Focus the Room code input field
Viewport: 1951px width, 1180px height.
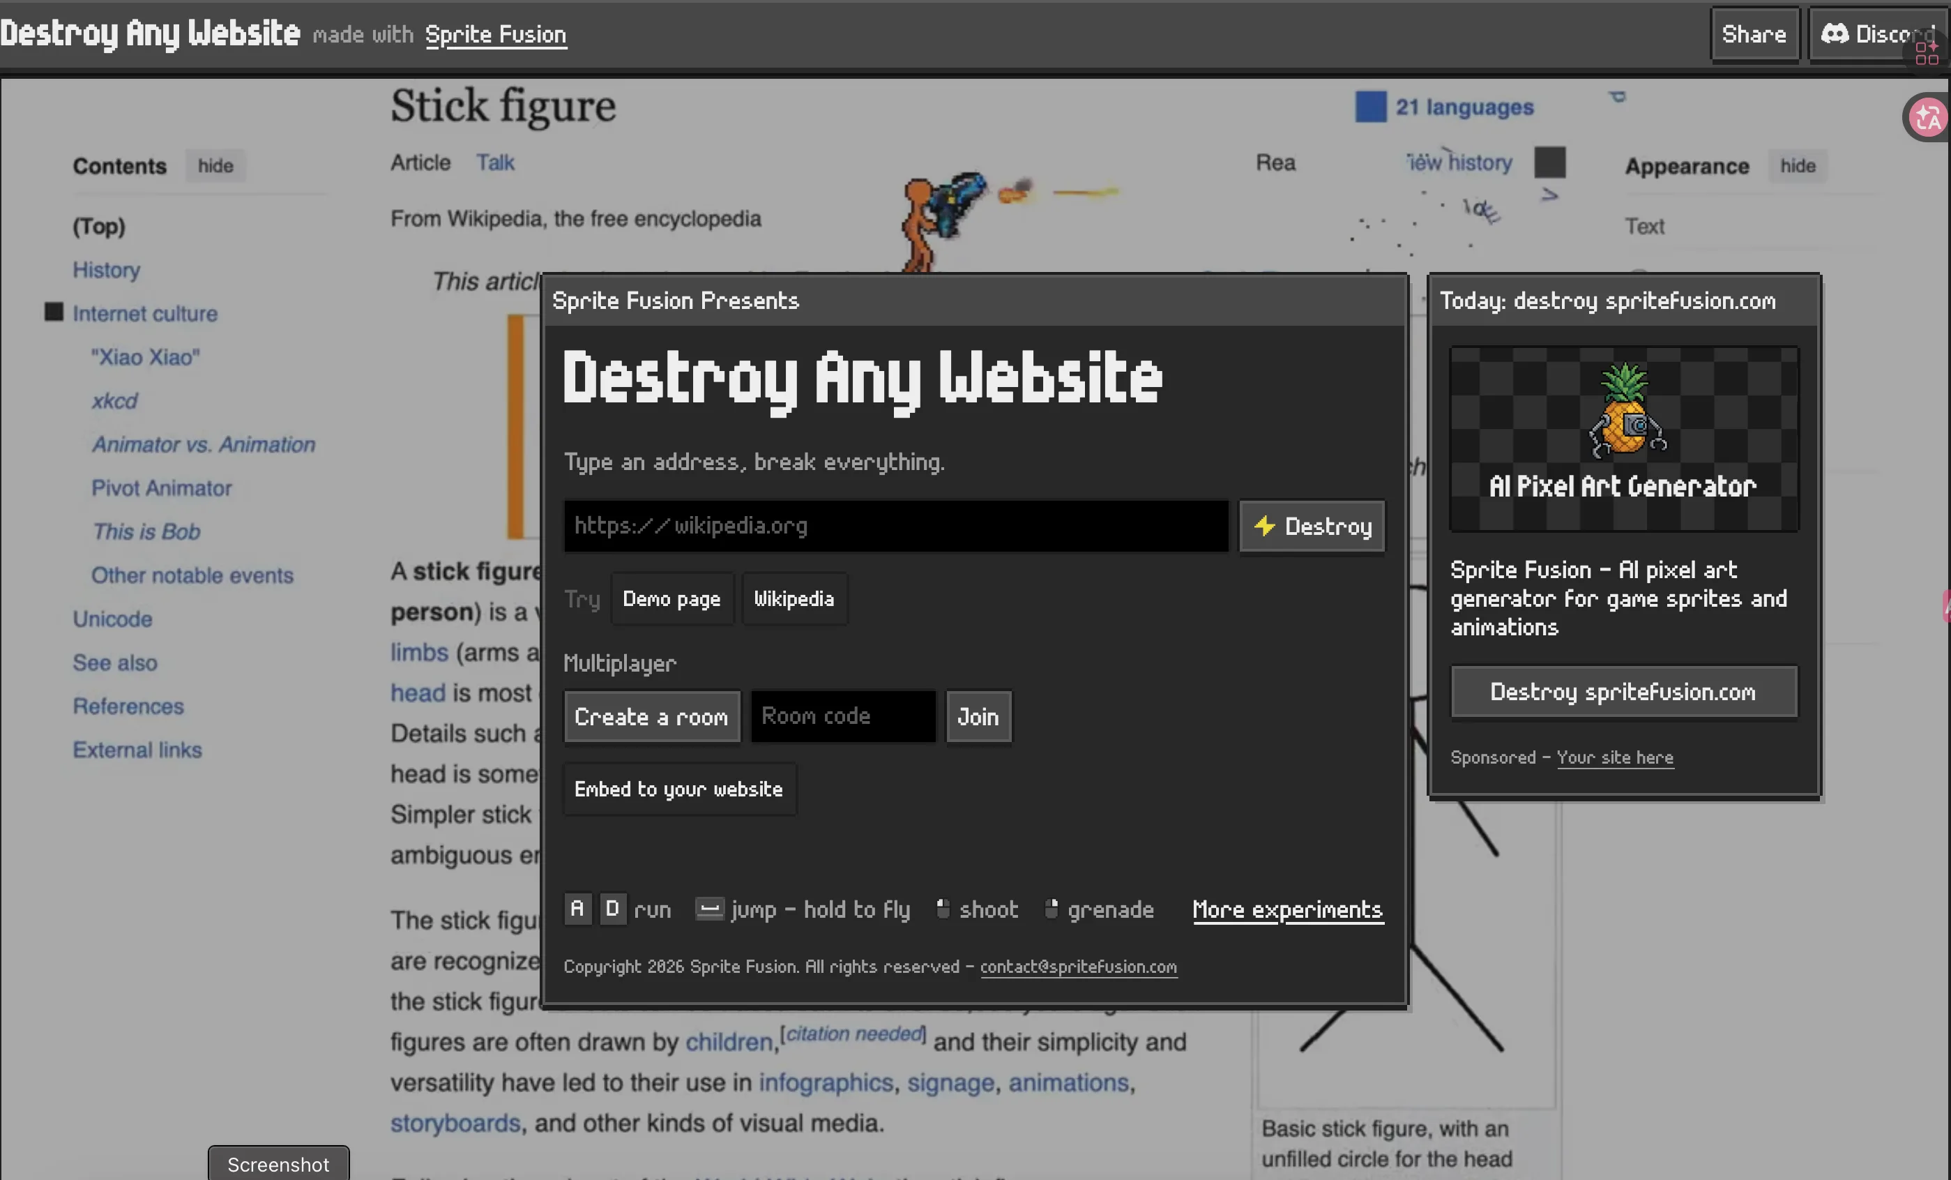(x=843, y=717)
